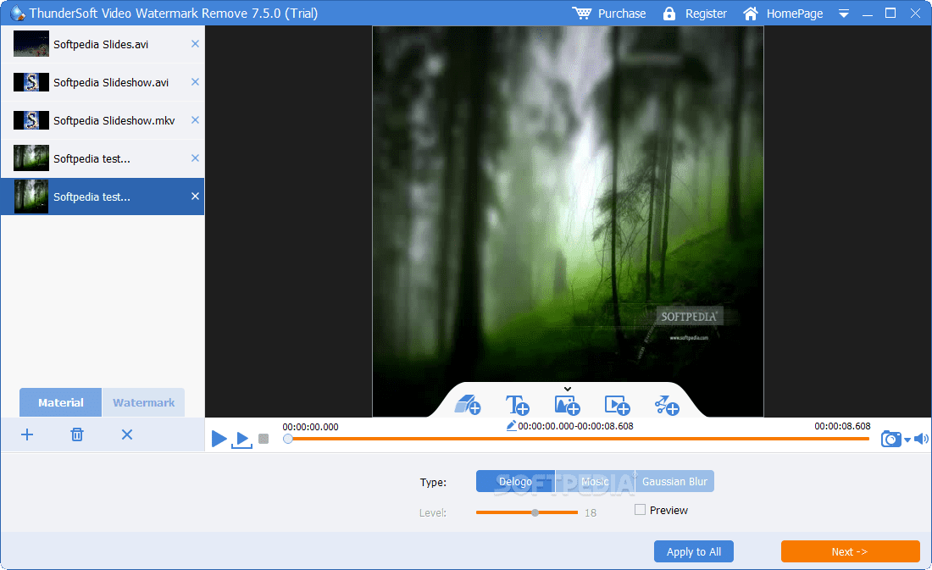Remove the unselected Softpedia test item
This screenshot has height=570, width=932.
pyautogui.click(x=195, y=158)
